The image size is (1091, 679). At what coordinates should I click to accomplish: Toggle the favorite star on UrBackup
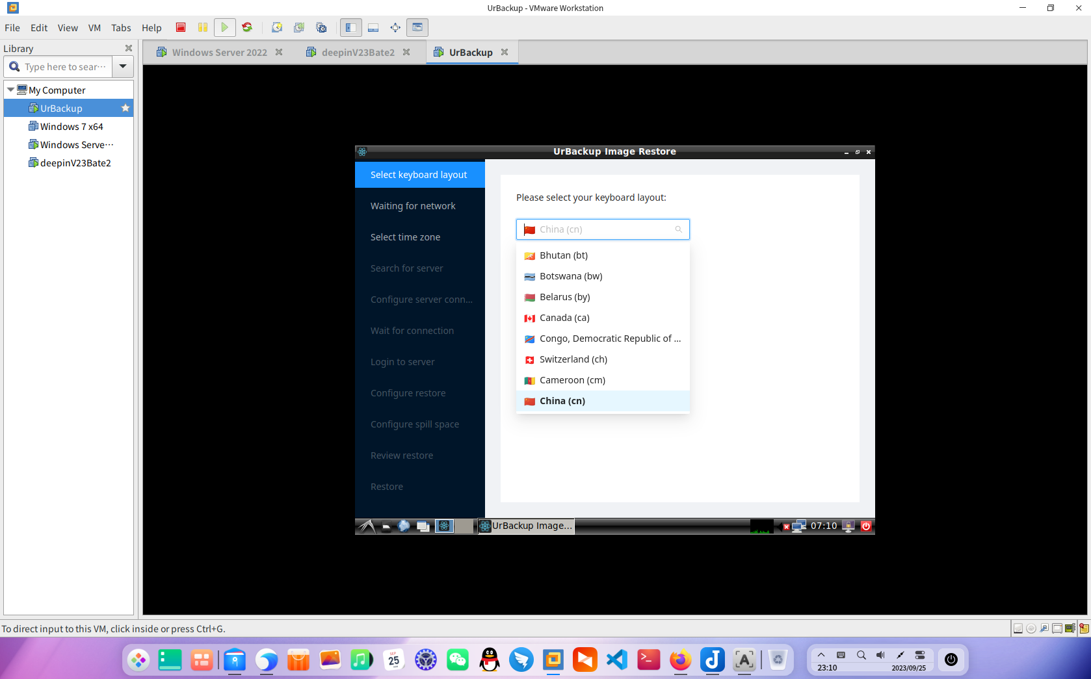pos(125,108)
